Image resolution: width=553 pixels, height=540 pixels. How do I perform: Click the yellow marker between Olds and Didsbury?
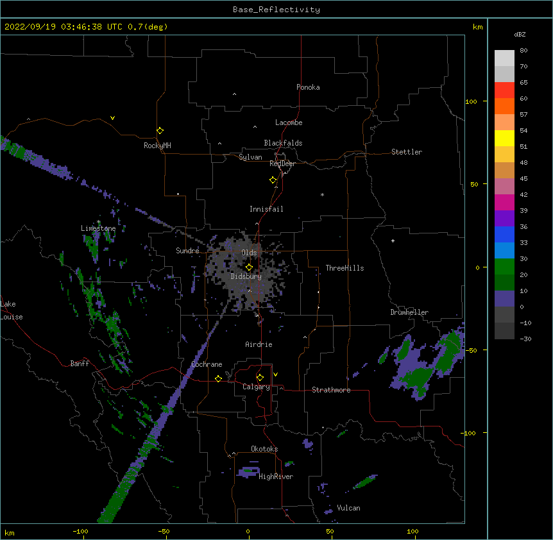pyautogui.click(x=249, y=267)
